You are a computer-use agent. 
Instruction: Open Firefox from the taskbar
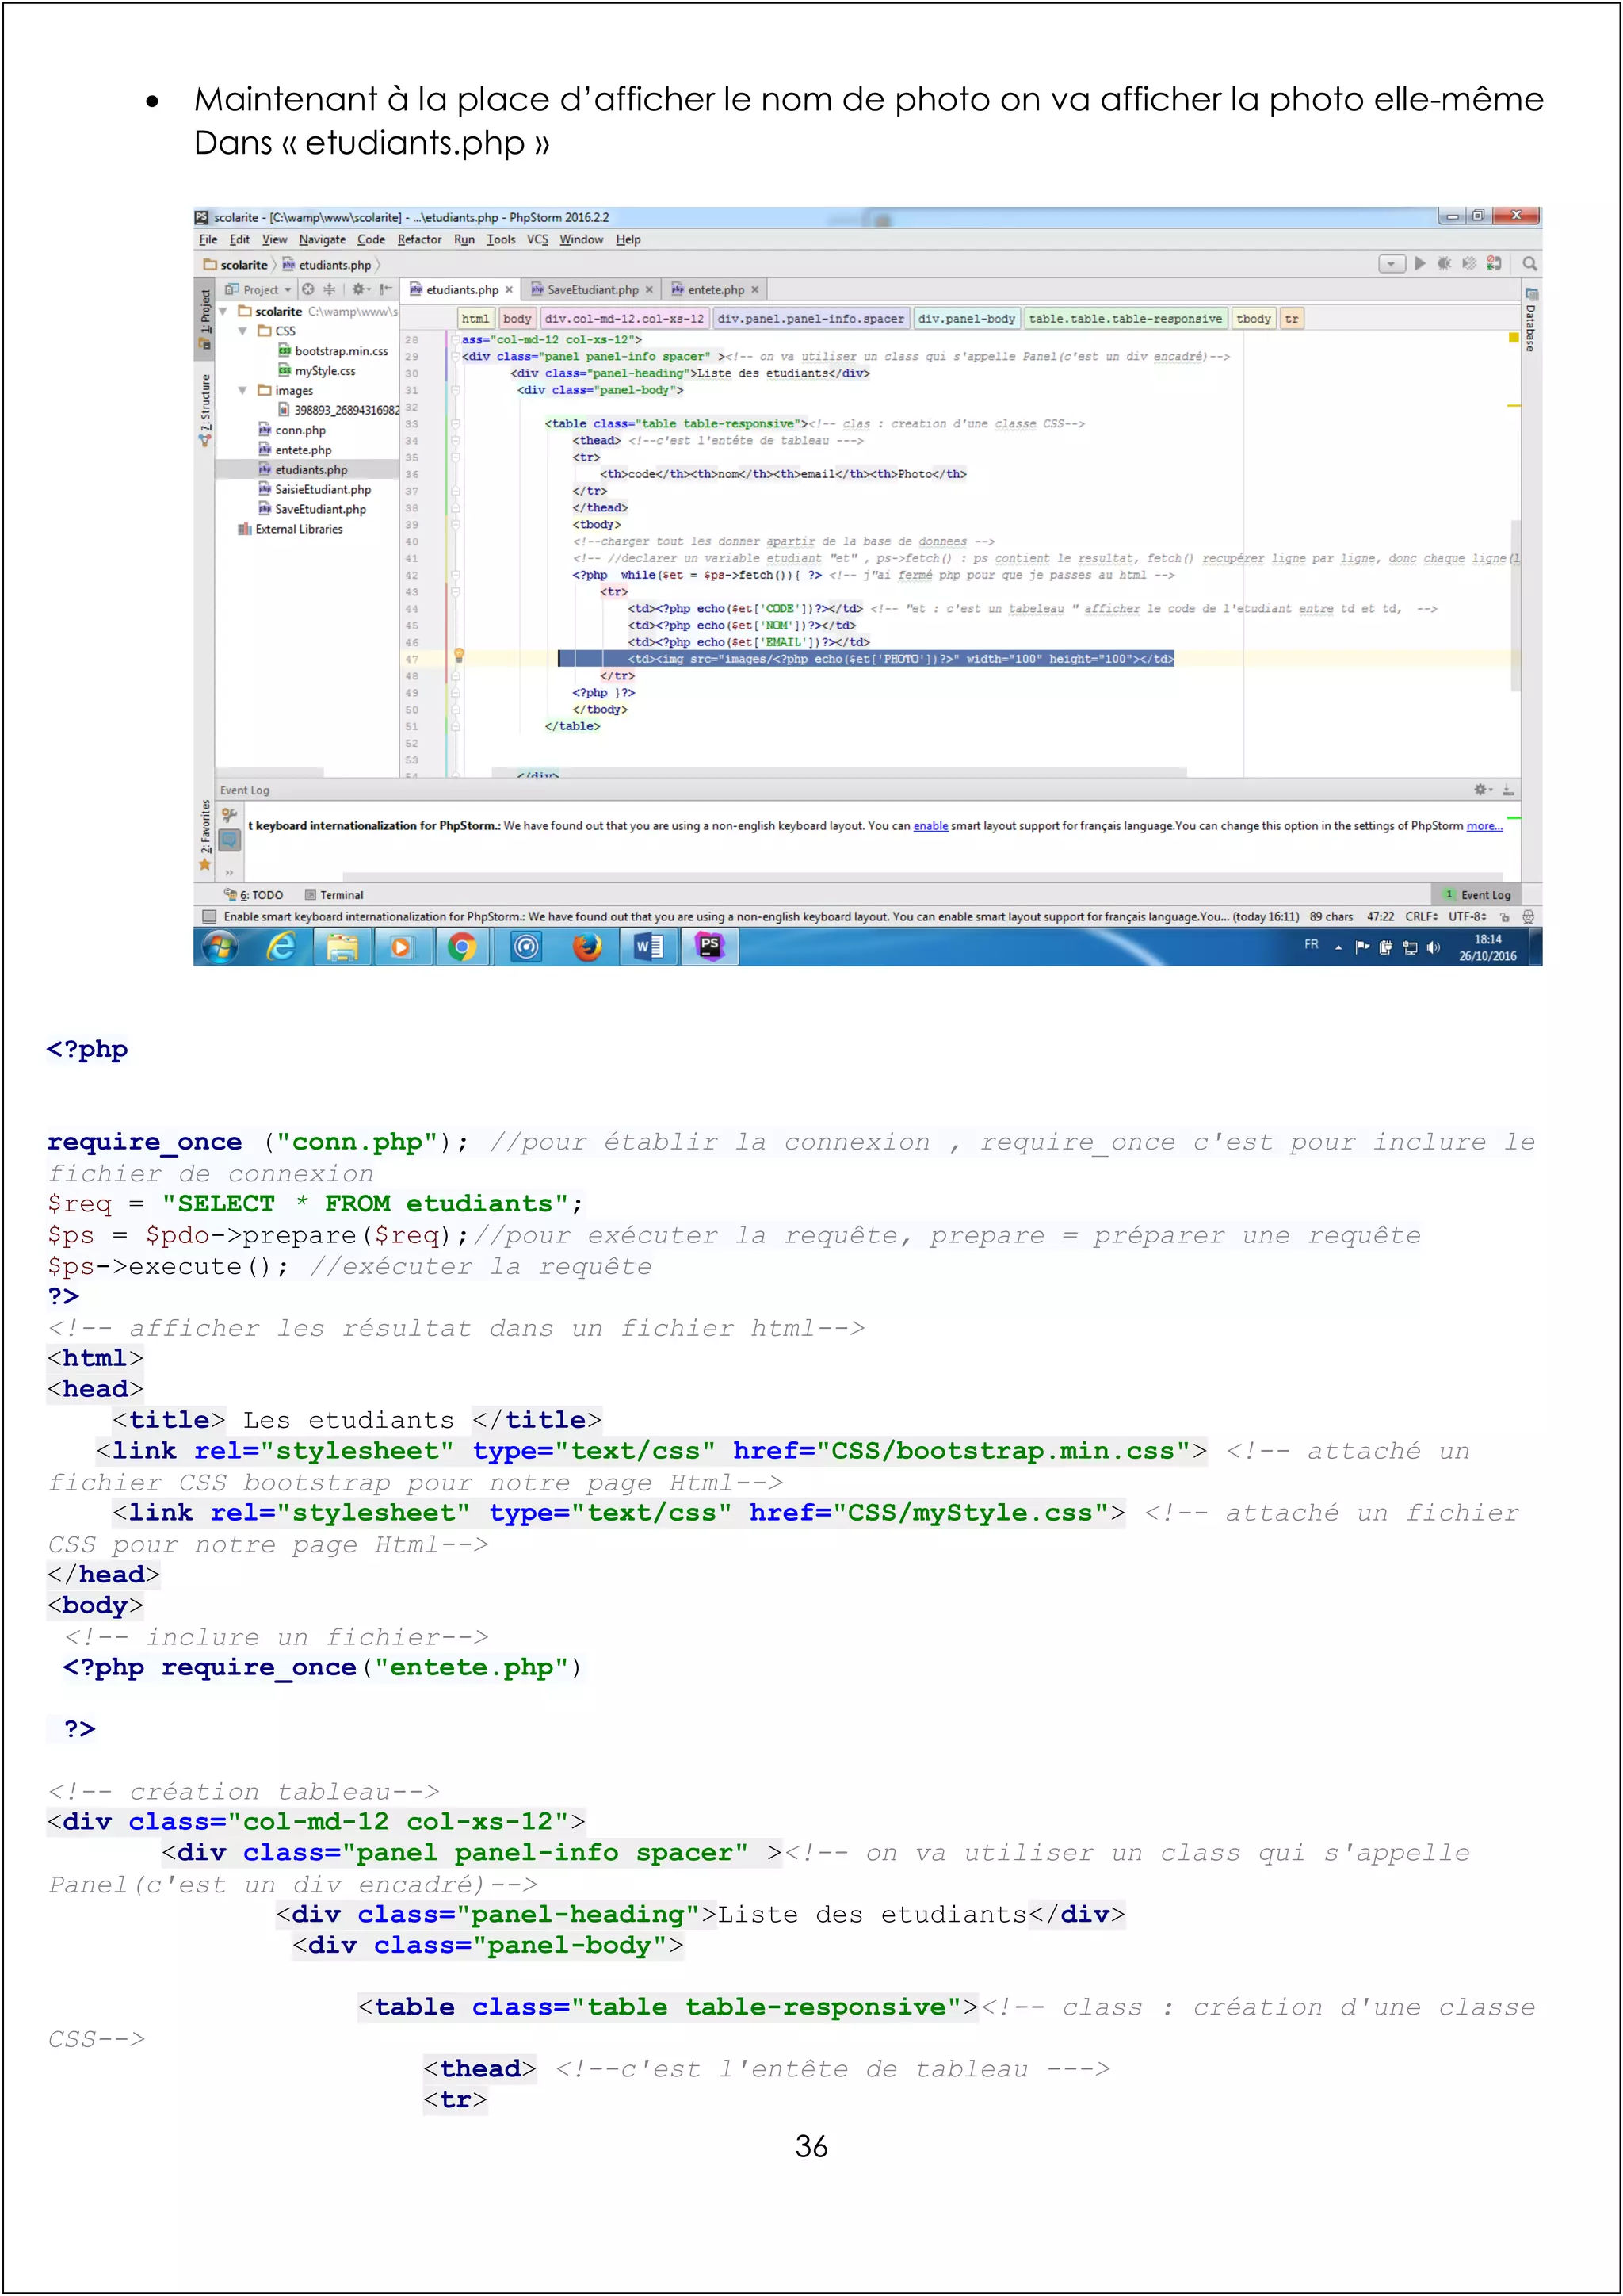coord(588,946)
